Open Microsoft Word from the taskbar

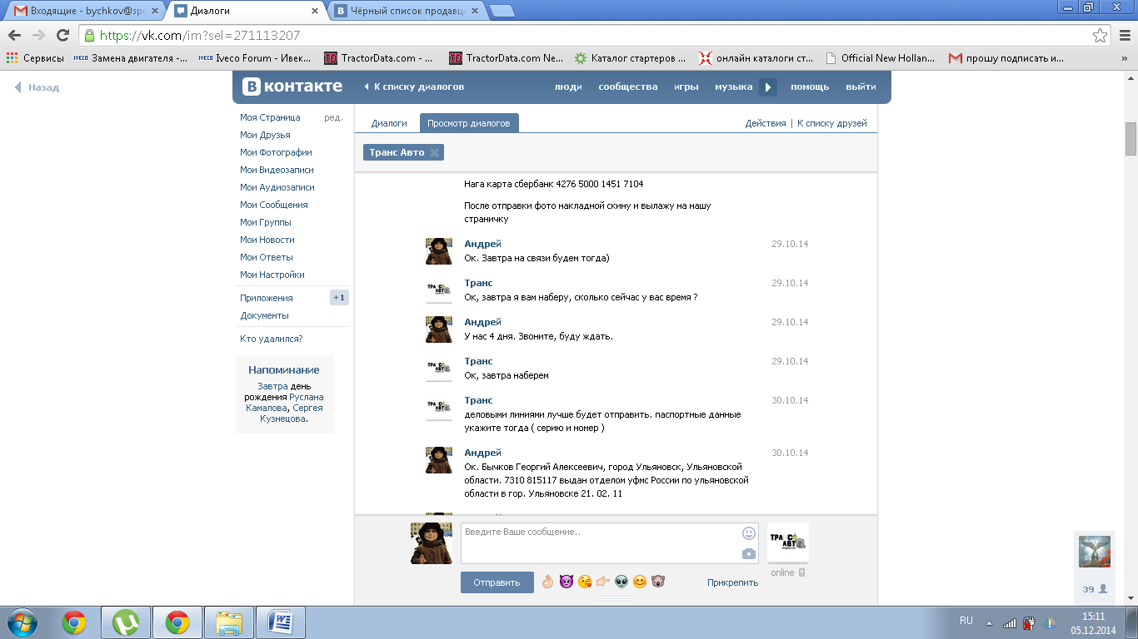pos(281,622)
